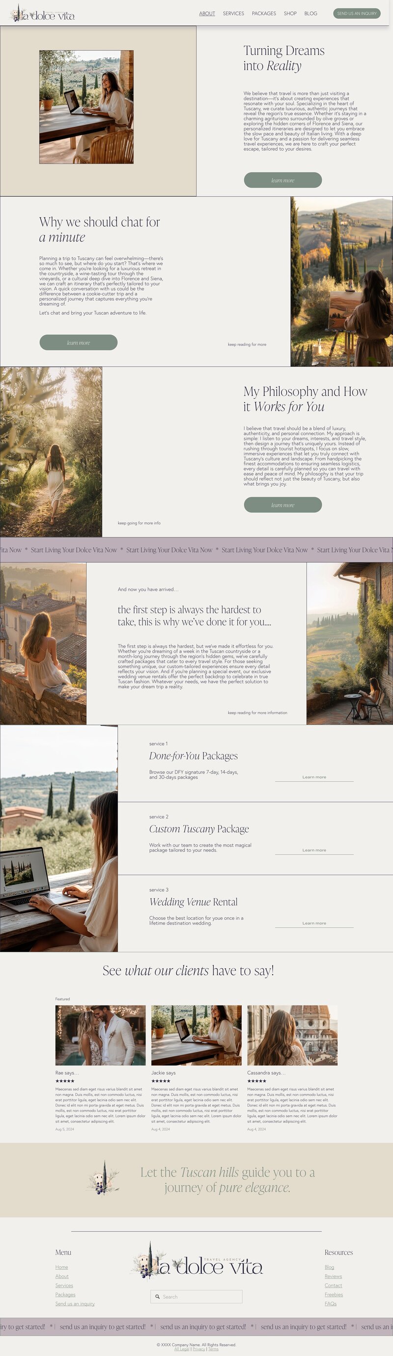This screenshot has height=1356, width=393.
Task: Click Cassandra's five-star rating
Action: (257, 1081)
